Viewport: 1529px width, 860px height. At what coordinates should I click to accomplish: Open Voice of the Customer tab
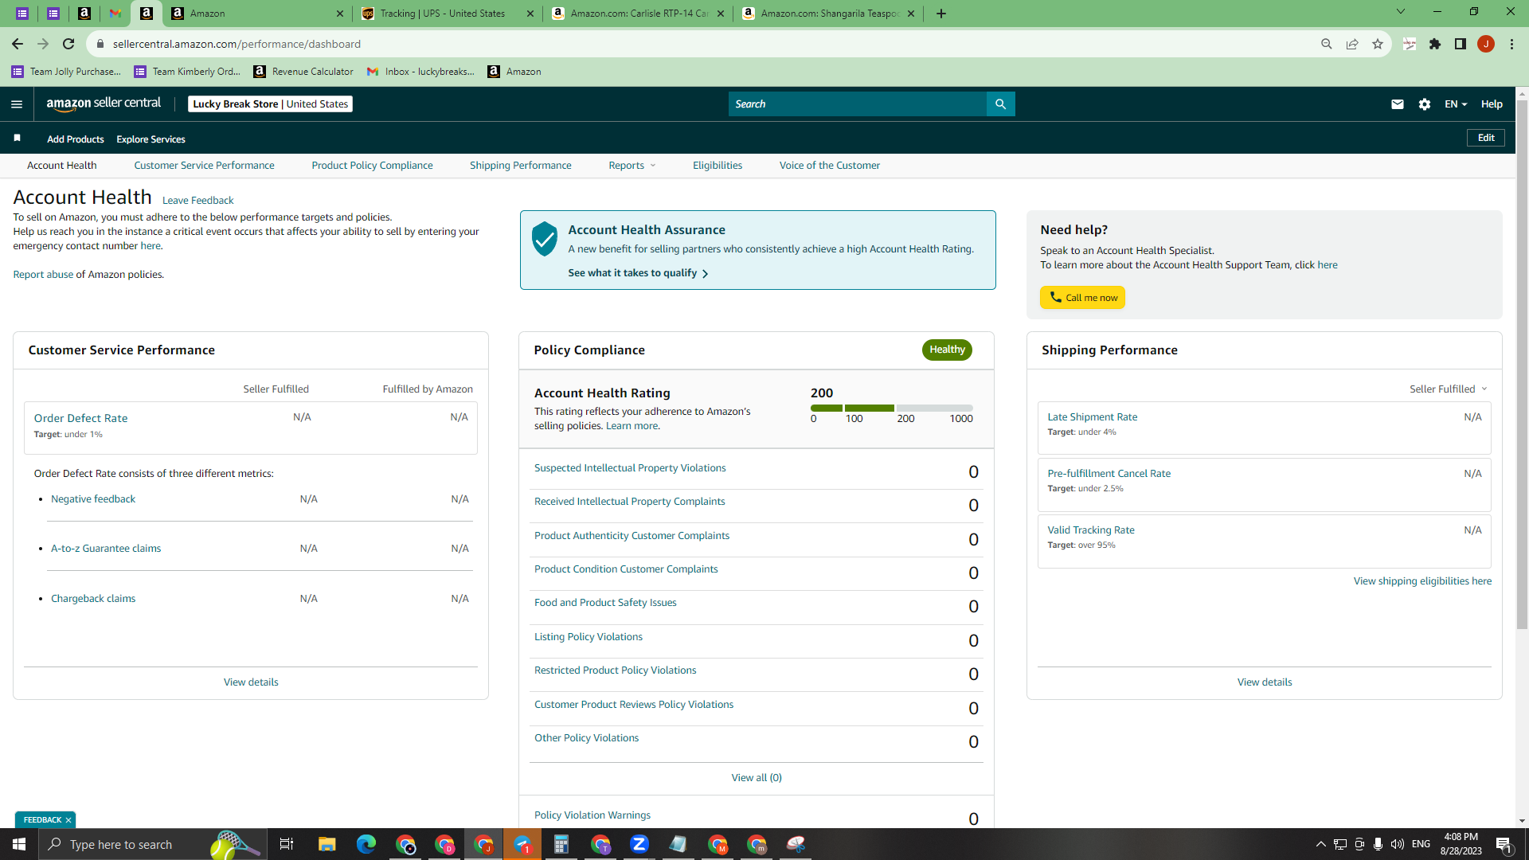tap(830, 166)
